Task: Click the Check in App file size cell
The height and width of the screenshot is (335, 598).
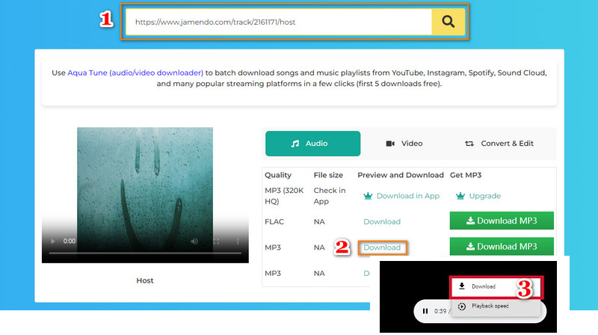Action: [x=330, y=196]
